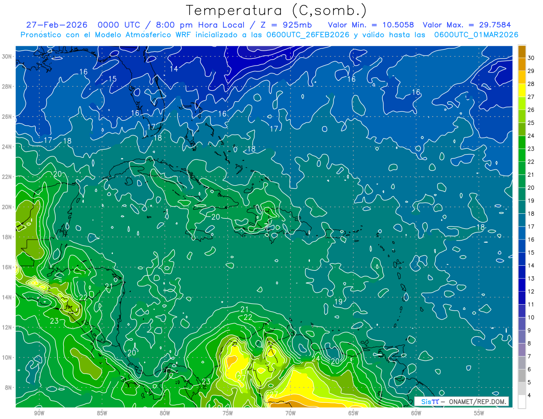
Task: Click the yellow swatch between 27 and 28
Action: point(522,91)
